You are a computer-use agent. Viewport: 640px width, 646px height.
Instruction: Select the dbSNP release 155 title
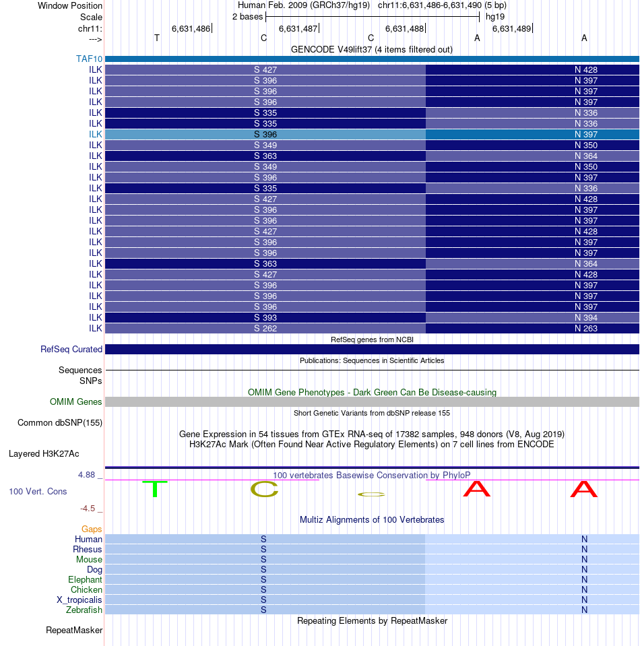click(372, 413)
